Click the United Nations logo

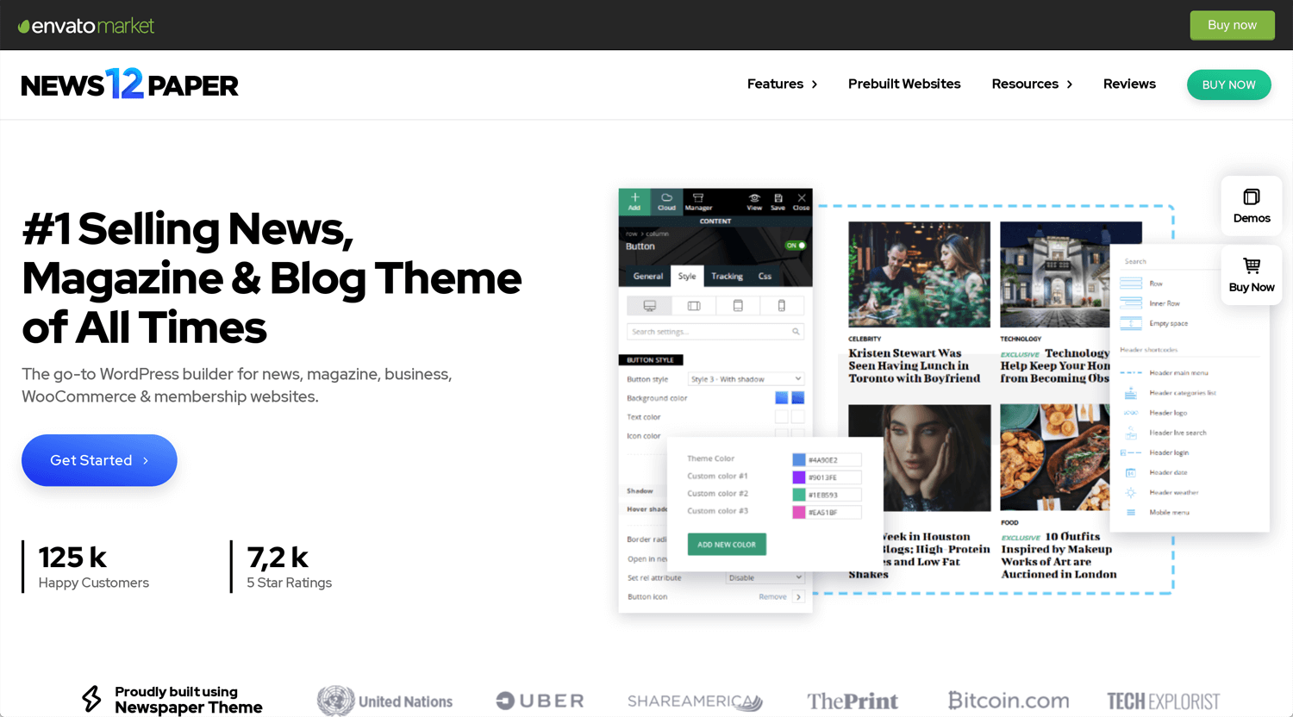(384, 701)
